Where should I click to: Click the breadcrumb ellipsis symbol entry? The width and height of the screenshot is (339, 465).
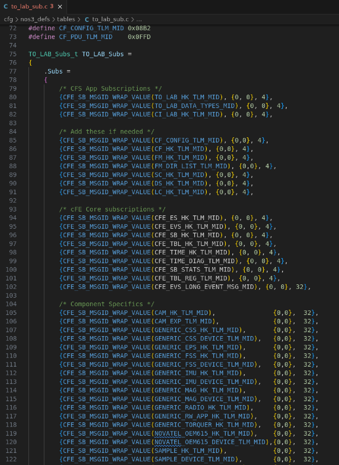click(x=139, y=19)
